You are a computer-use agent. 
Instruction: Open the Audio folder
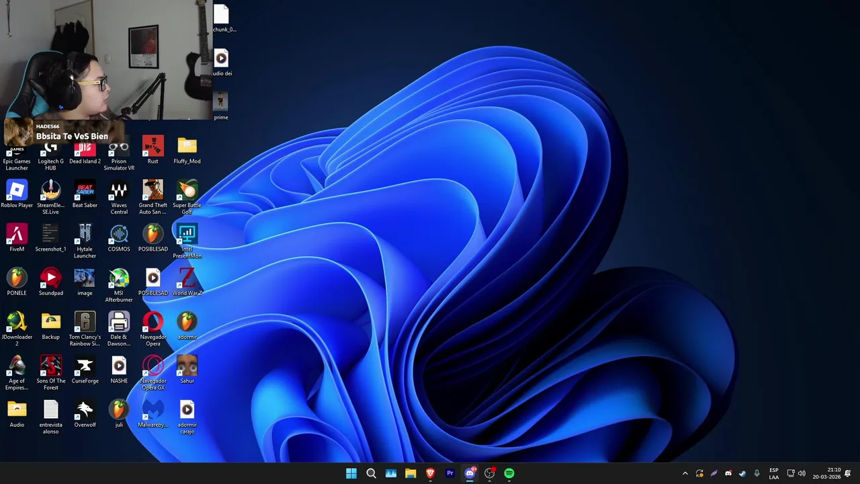[x=17, y=413]
